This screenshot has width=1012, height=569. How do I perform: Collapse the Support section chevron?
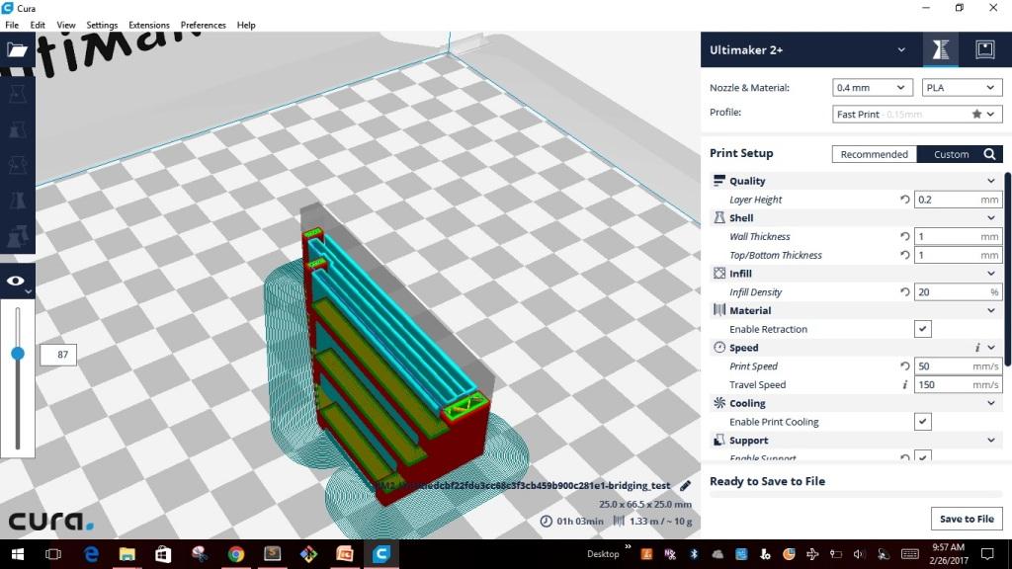pyautogui.click(x=990, y=440)
